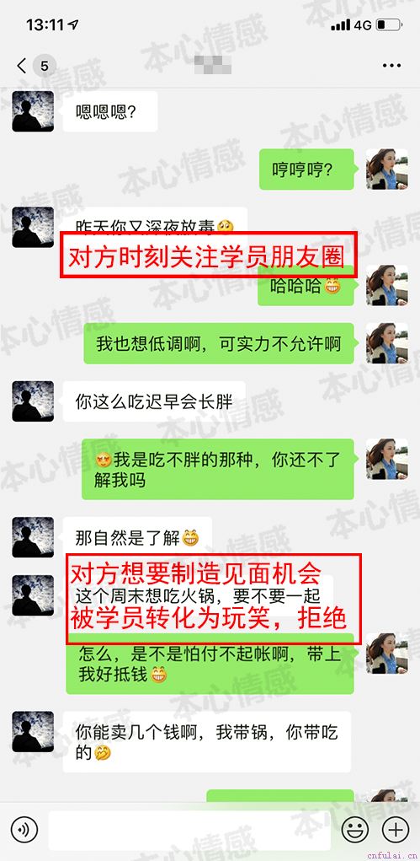Screen dimensions: 420x861
Task: Tap the message text input field
Action: tap(189, 831)
